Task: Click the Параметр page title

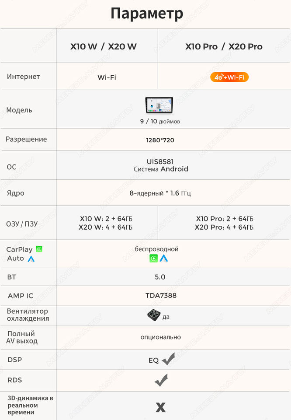Action: tap(146, 14)
